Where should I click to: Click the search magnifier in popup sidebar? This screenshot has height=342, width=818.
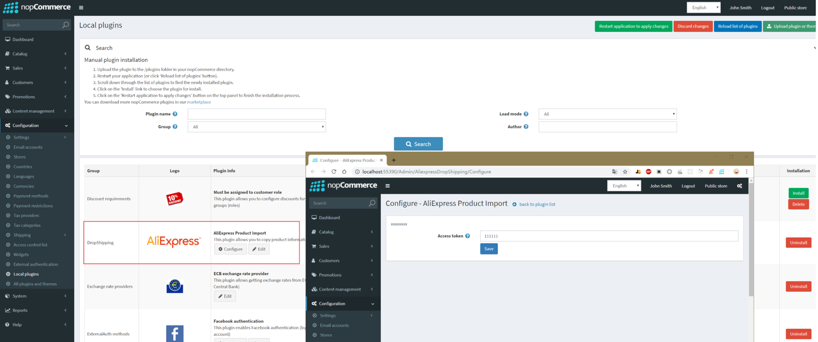coord(372,203)
